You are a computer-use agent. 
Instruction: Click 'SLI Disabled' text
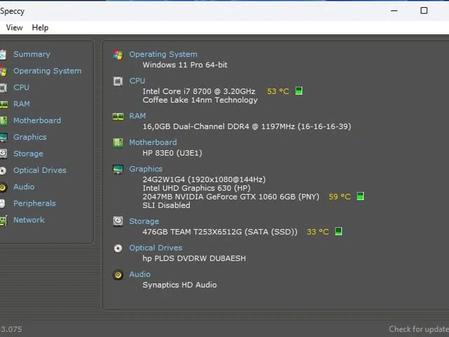pyautogui.click(x=166, y=205)
